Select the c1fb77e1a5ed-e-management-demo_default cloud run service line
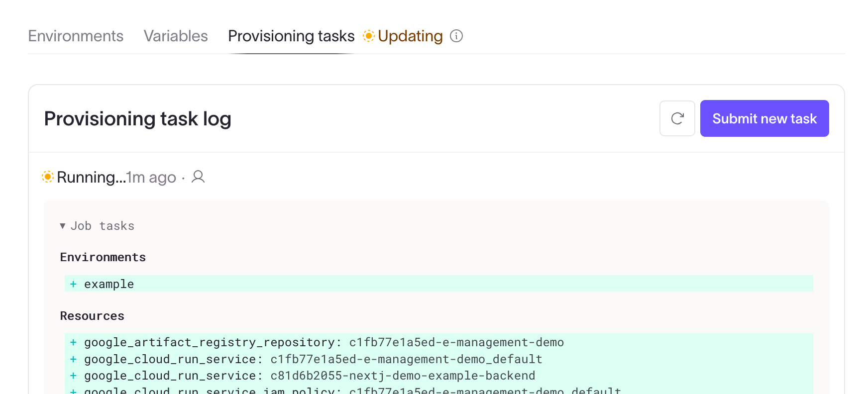Screen dimensions: 868x394 [439, 359]
